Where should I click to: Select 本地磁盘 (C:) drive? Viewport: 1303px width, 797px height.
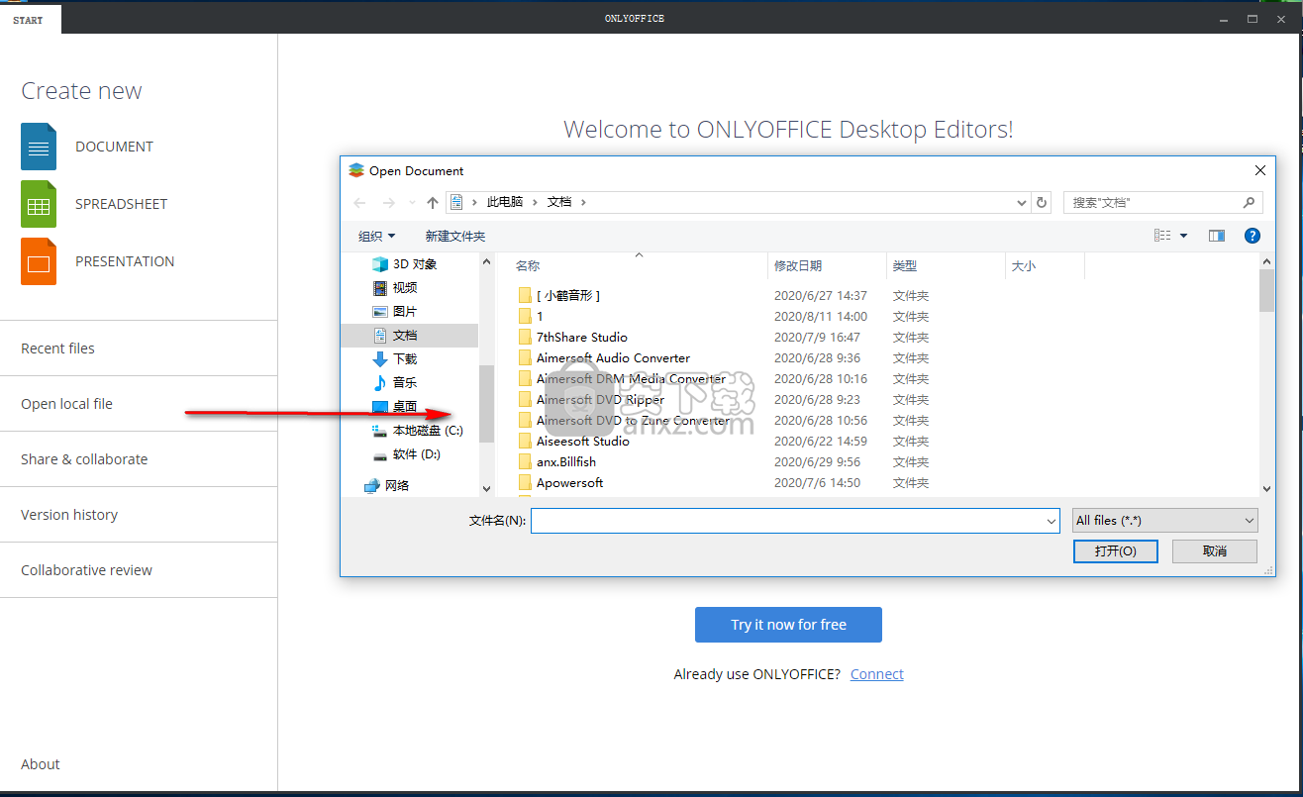[x=418, y=431]
